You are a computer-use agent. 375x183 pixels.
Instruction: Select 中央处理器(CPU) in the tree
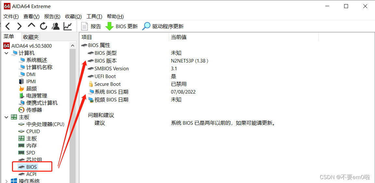pos(42,124)
